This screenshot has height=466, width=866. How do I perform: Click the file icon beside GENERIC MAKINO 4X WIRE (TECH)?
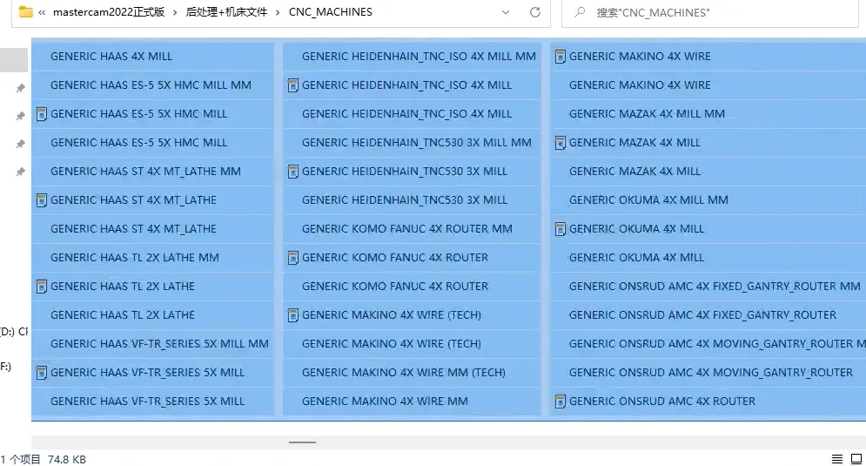[293, 315]
